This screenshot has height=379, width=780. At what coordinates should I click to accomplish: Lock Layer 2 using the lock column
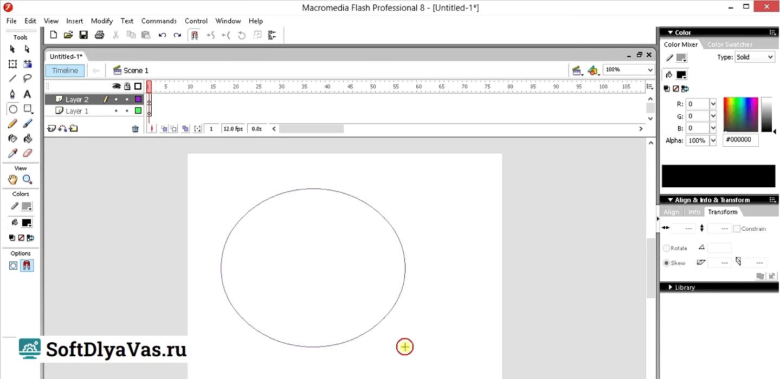(126, 99)
